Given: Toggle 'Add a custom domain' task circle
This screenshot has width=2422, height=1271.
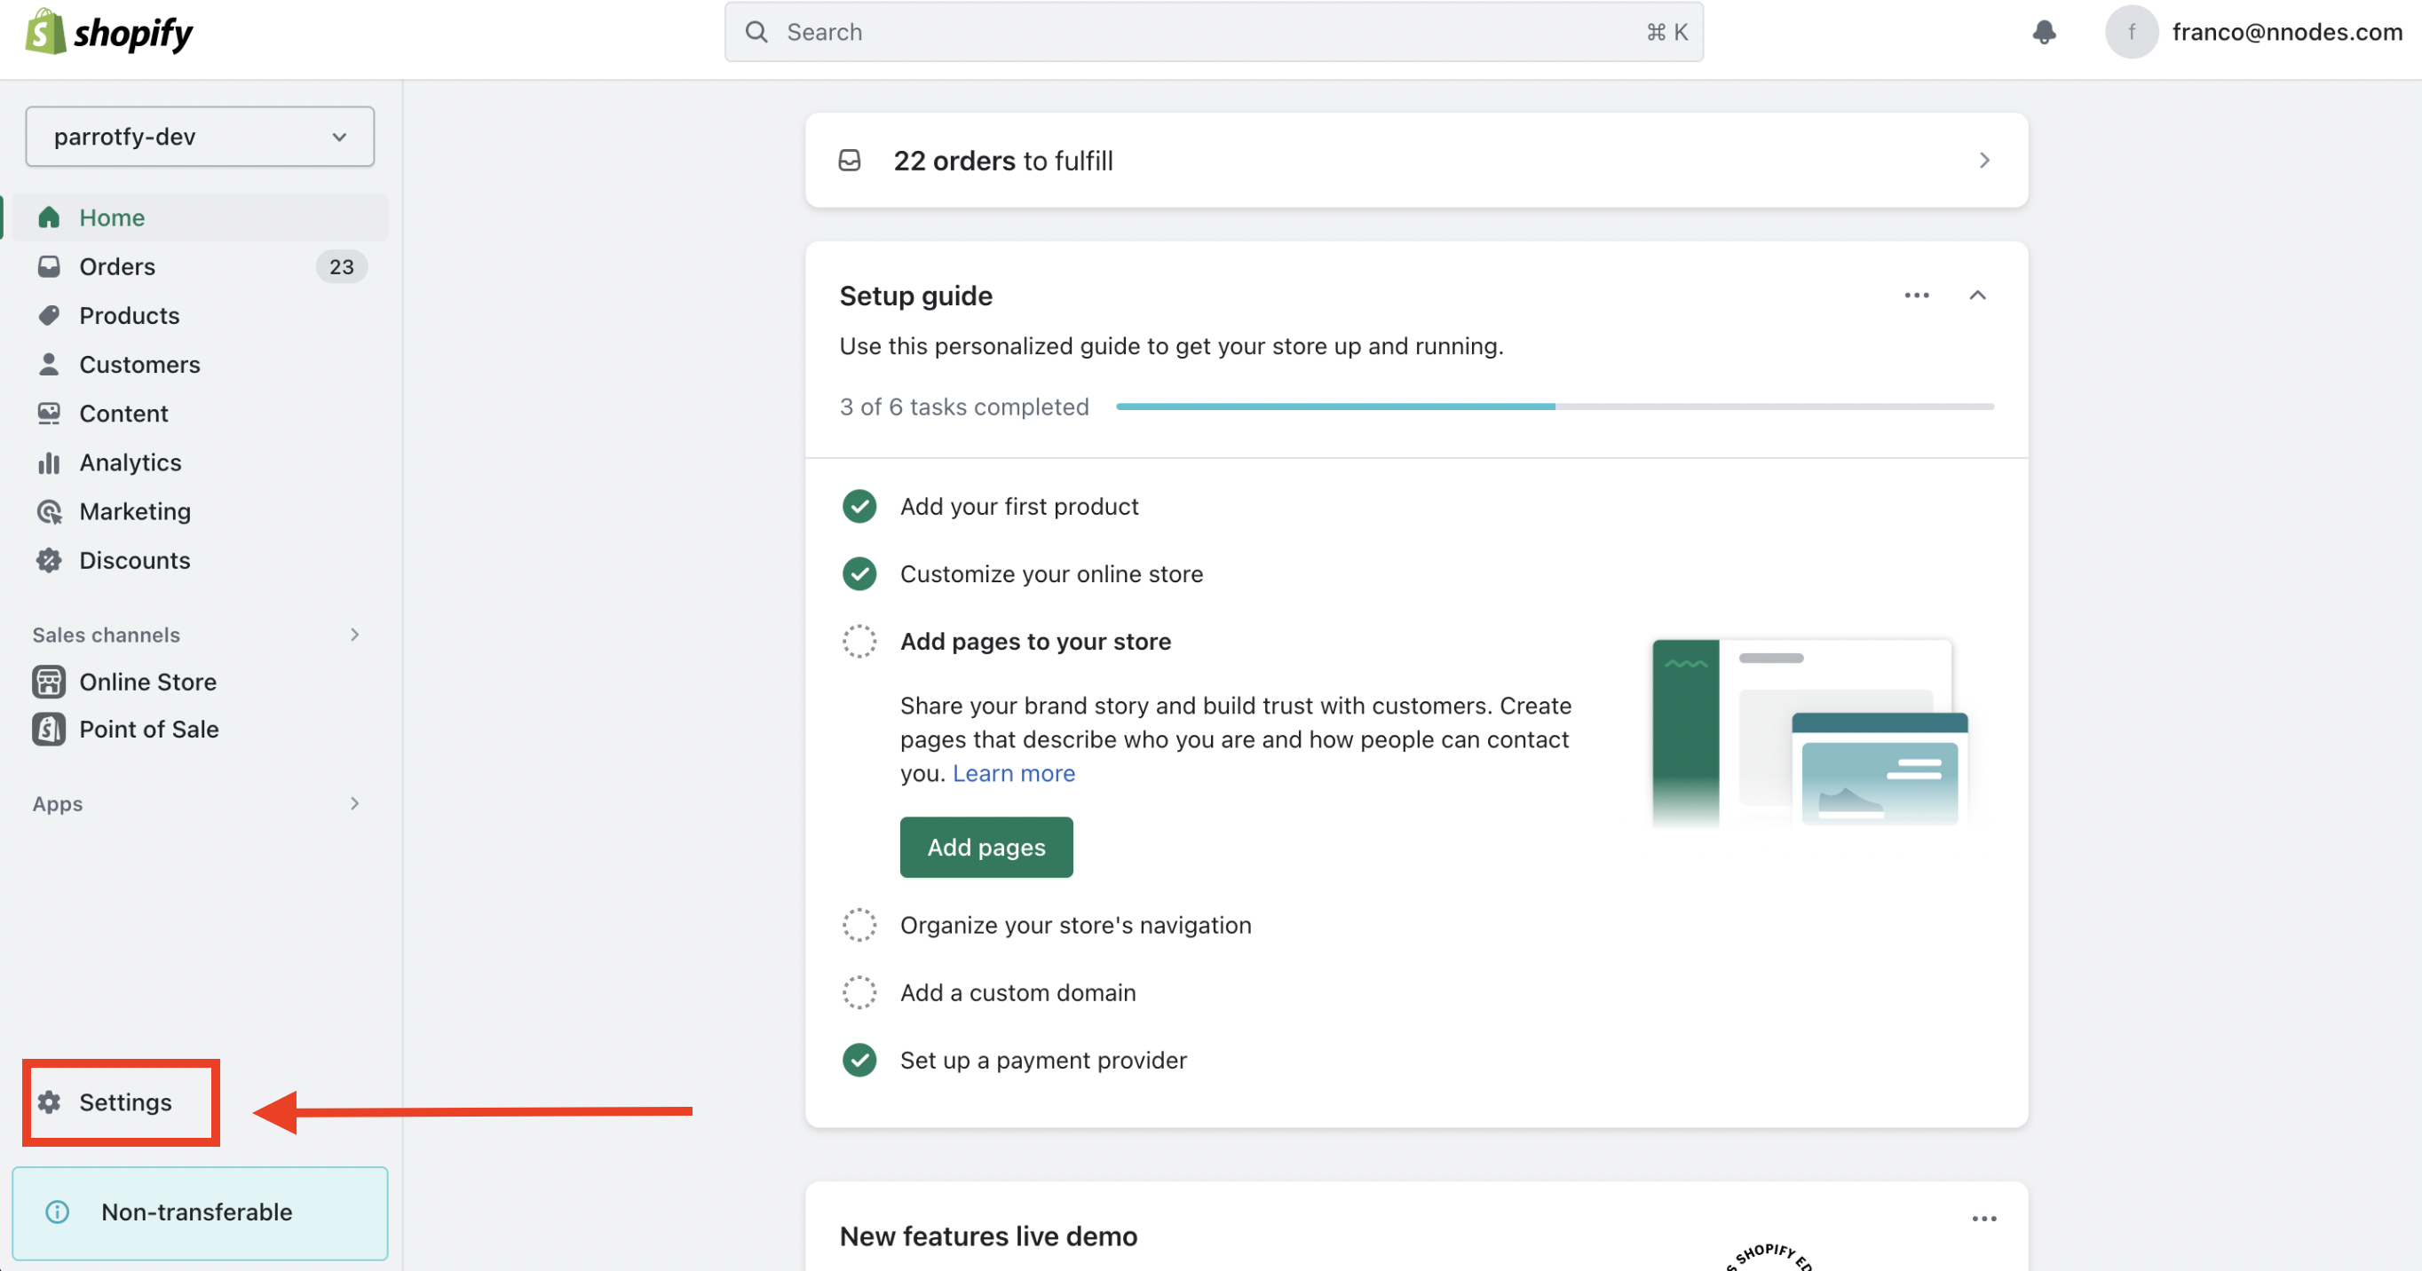Looking at the screenshot, I should [x=859, y=992].
